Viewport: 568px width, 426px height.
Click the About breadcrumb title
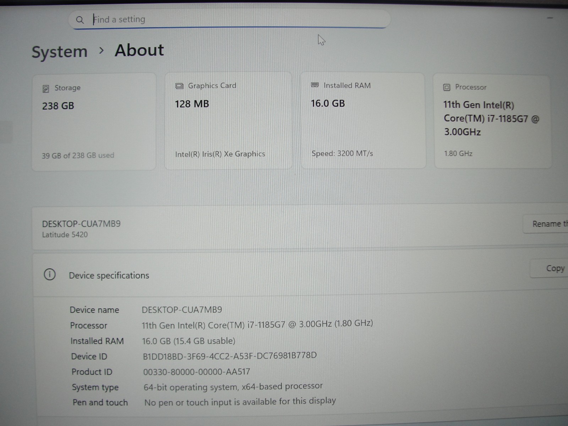pos(139,50)
